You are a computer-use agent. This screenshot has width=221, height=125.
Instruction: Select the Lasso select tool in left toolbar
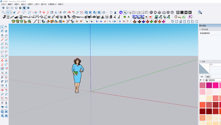point(6,27)
